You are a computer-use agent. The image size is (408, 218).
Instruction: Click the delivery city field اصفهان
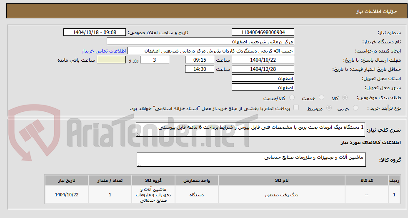(x=263, y=88)
